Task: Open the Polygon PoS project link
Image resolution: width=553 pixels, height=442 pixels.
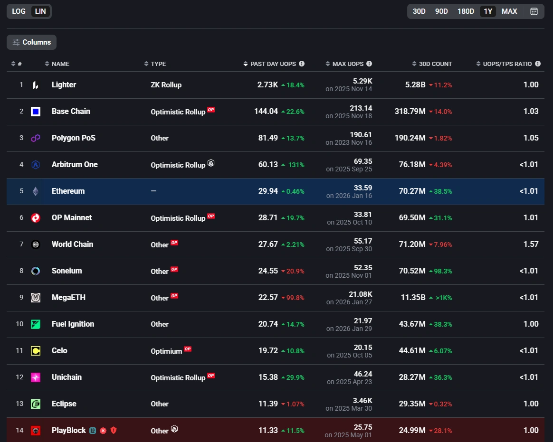Action: pyautogui.click(x=73, y=138)
